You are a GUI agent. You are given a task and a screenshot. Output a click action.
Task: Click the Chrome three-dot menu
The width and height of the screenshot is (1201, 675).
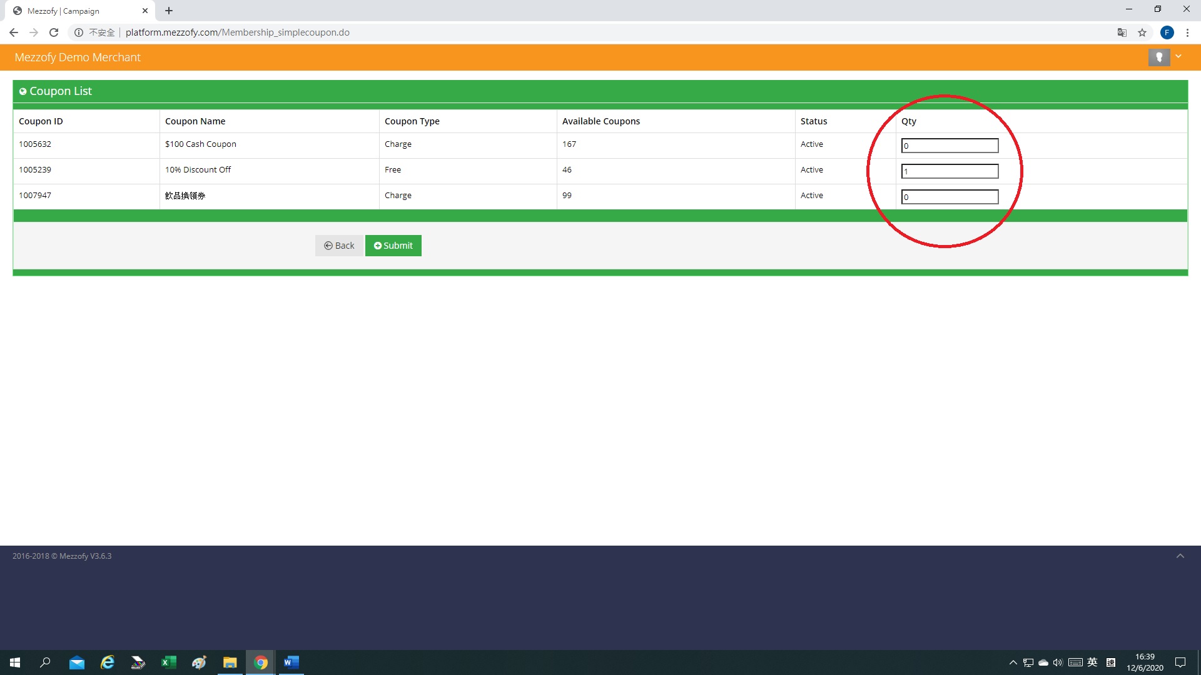coord(1187,32)
